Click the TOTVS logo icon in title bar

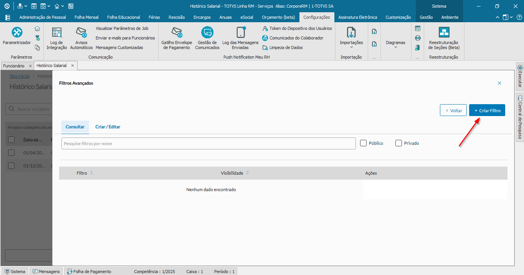click(x=7, y=6)
